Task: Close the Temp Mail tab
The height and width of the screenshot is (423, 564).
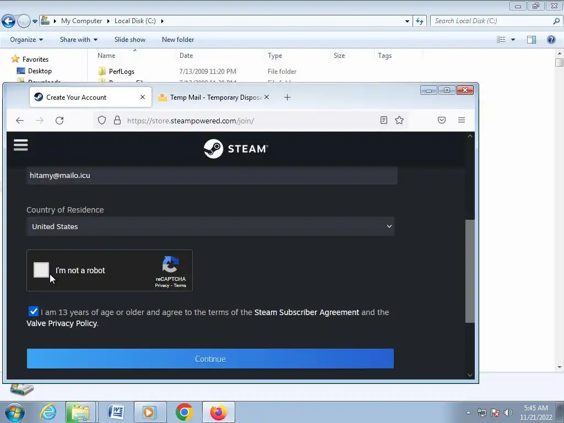Action: (x=267, y=97)
